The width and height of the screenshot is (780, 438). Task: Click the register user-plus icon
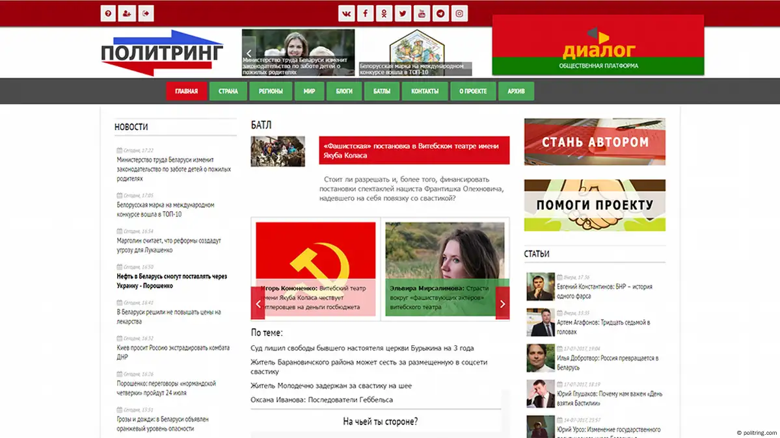click(x=127, y=14)
